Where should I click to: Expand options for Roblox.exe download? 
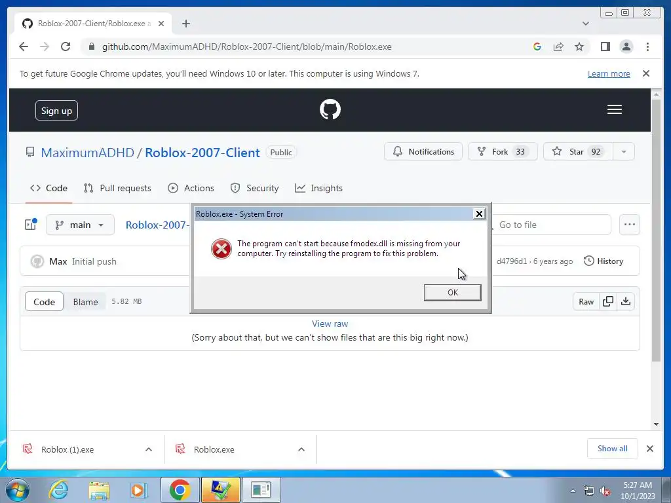(x=301, y=449)
